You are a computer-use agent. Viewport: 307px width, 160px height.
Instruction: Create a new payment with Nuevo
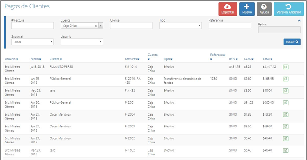(x=247, y=9)
